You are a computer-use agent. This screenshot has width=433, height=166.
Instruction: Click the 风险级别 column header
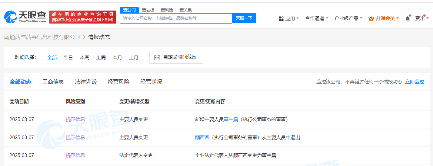[x=75, y=102]
